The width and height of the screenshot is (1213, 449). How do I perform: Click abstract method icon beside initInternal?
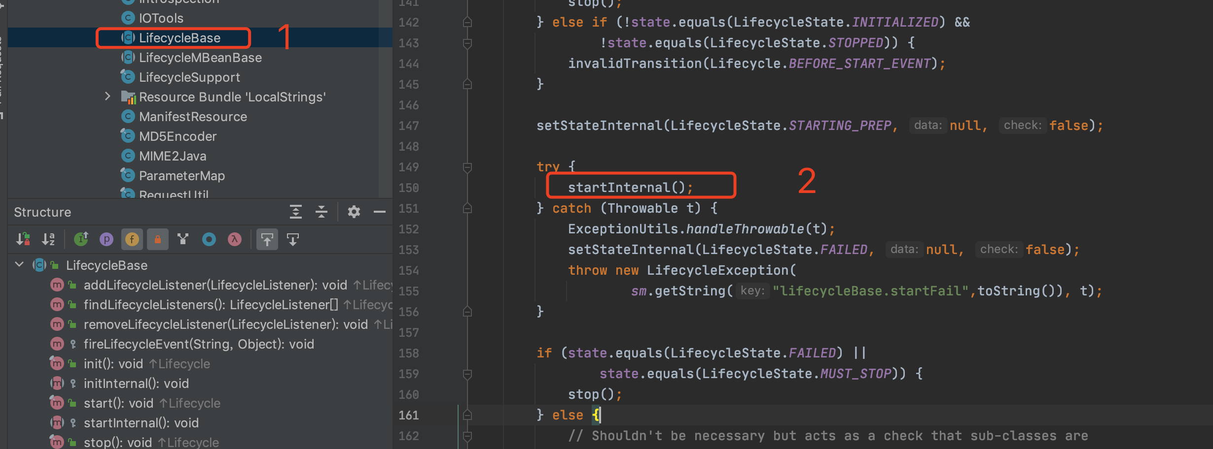(57, 383)
